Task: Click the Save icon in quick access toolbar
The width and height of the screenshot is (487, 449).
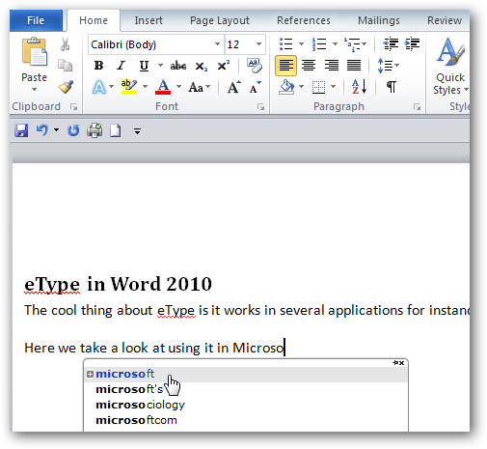Action: click(x=21, y=130)
